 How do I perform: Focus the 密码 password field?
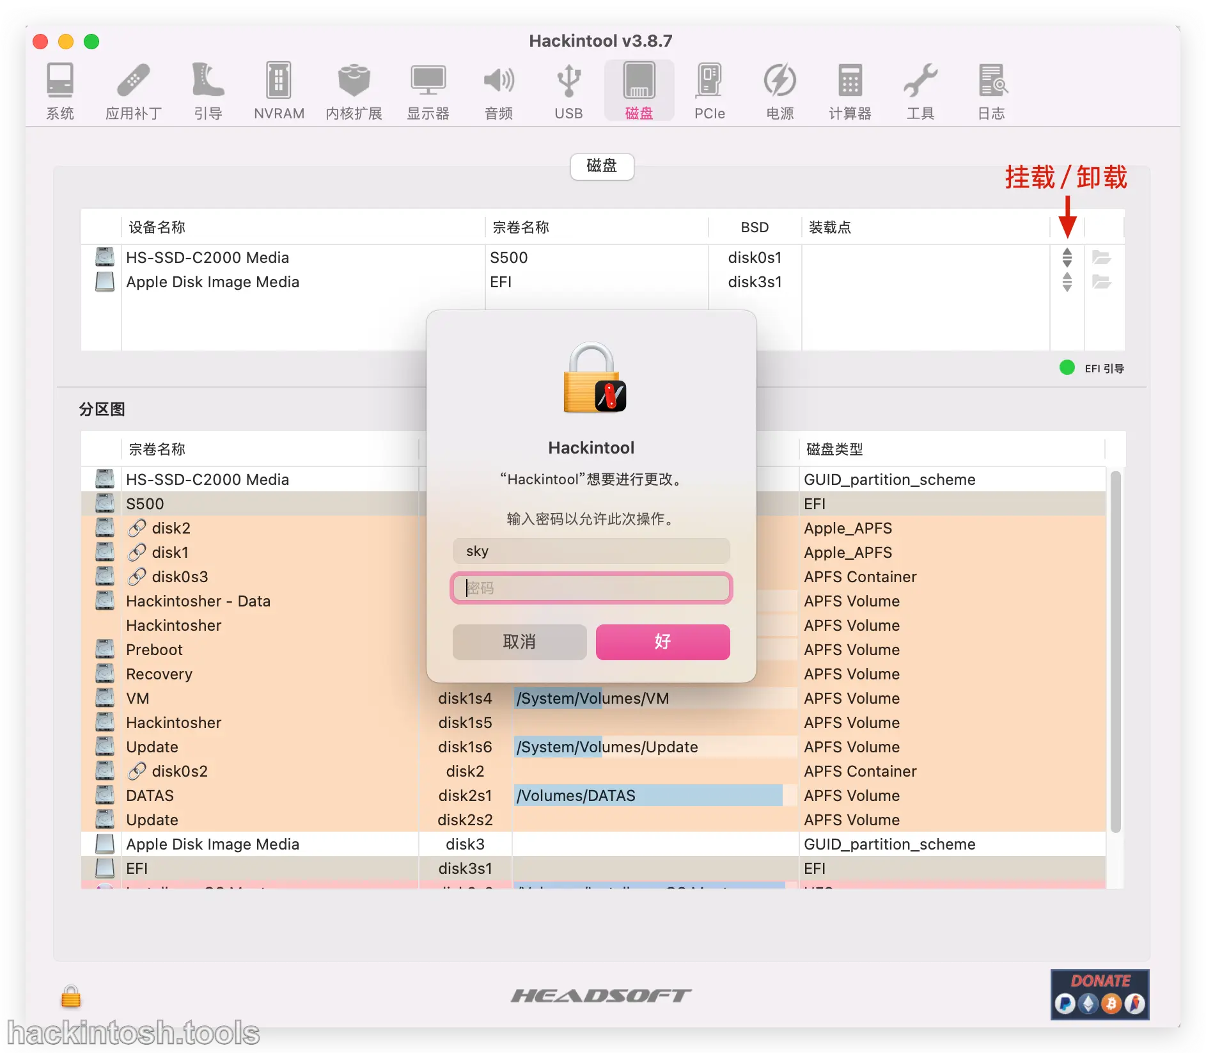click(591, 588)
